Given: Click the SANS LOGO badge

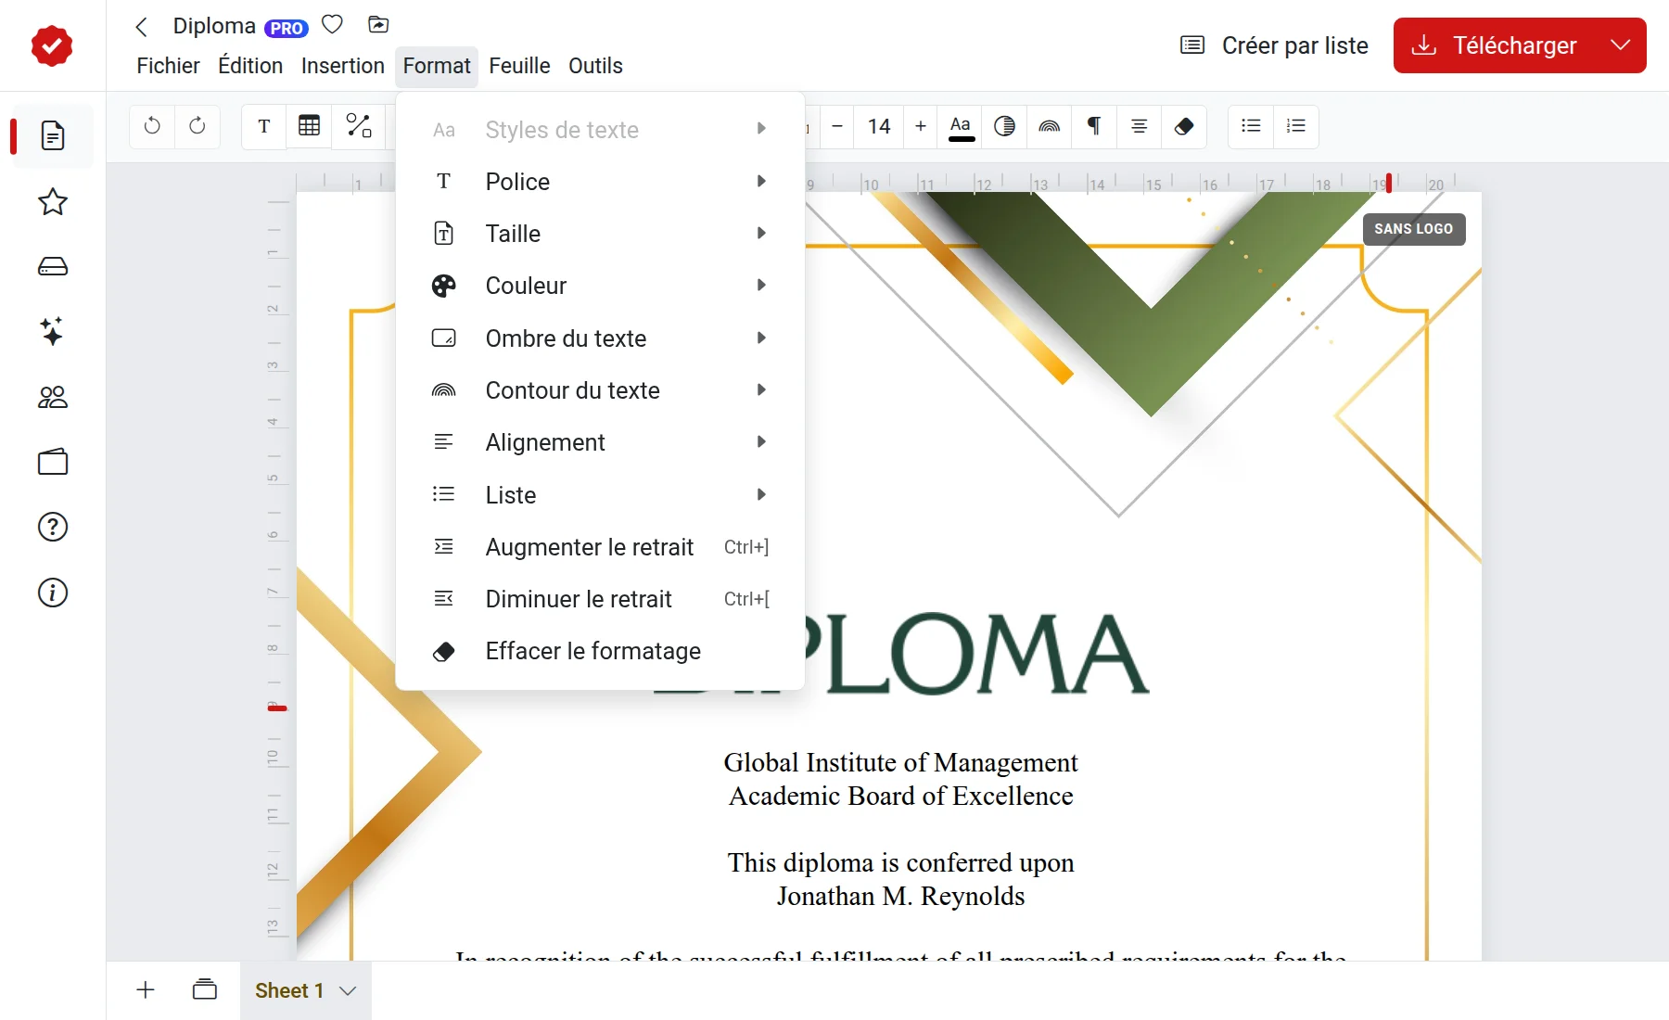Looking at the screenshot, I should pos(1414,229).
